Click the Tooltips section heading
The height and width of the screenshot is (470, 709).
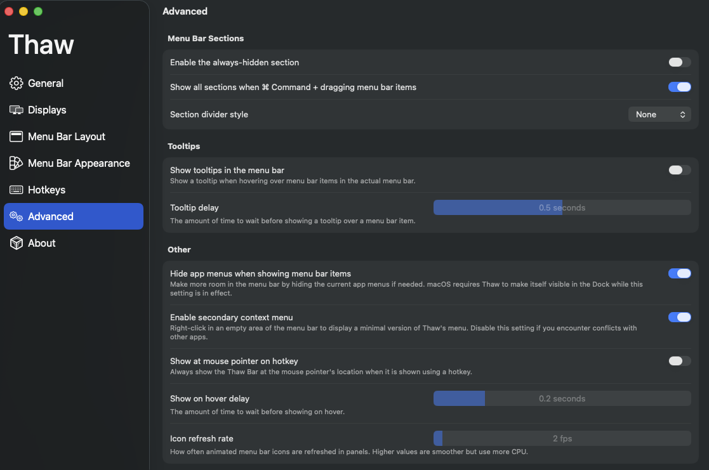tap(183, 147)
